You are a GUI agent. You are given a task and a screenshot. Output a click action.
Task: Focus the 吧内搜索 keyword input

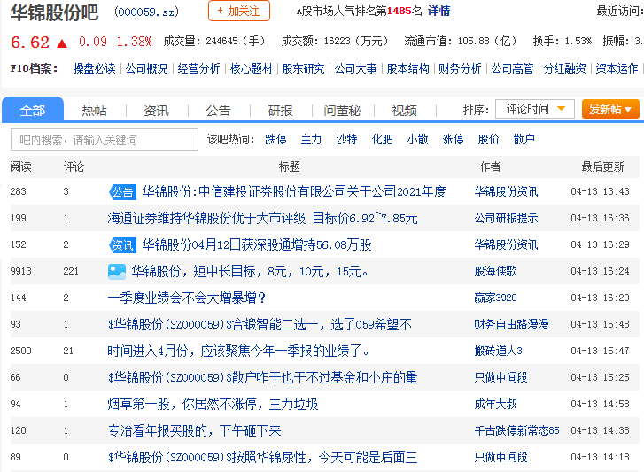[x=105, y=140]
